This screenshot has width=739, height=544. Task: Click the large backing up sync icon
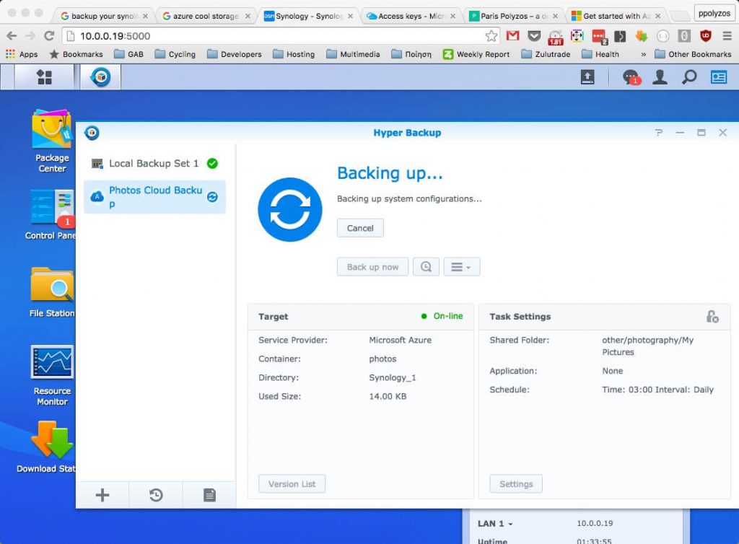[x=290, y=210]
